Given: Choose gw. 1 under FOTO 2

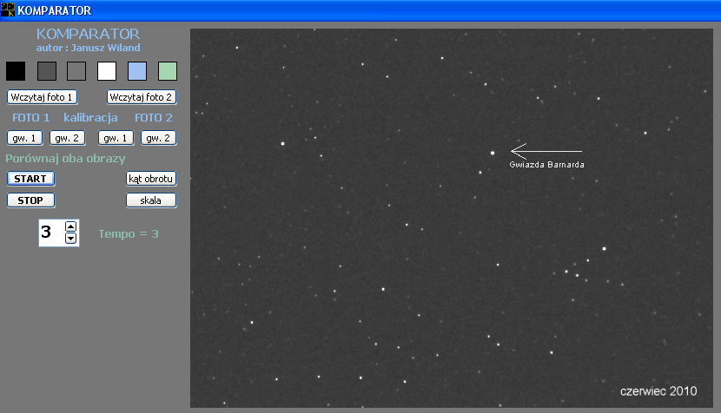Looking at the screenshot, I should point(116,138).
